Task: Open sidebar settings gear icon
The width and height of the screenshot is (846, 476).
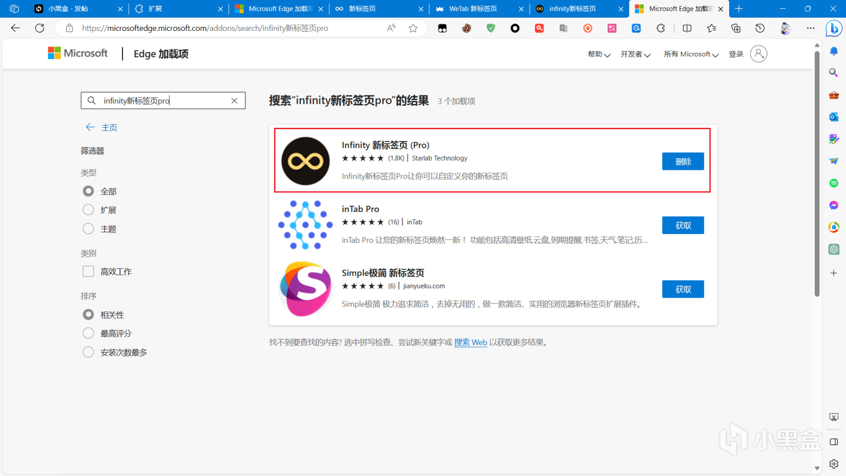Action: click(x=834, y=463)
